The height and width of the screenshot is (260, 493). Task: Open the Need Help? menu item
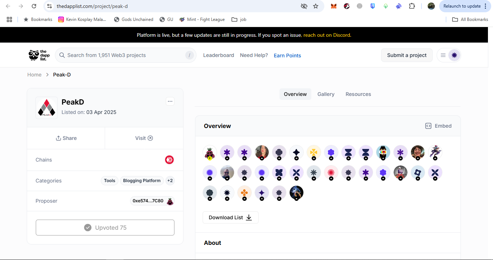[x=254, y=55]
